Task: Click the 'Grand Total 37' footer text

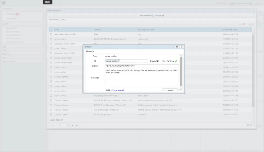Action: [x=56, y=120]
